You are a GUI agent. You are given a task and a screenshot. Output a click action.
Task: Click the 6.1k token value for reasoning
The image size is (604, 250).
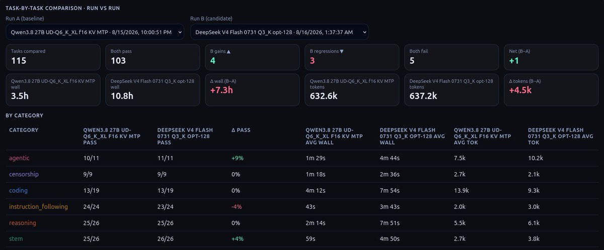point(535,222)
